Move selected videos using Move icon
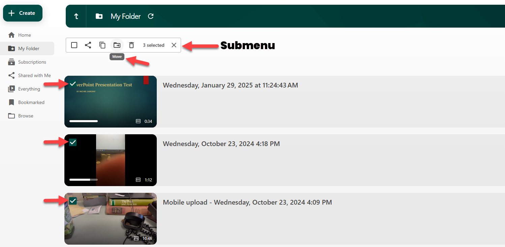 pos(117,45)
